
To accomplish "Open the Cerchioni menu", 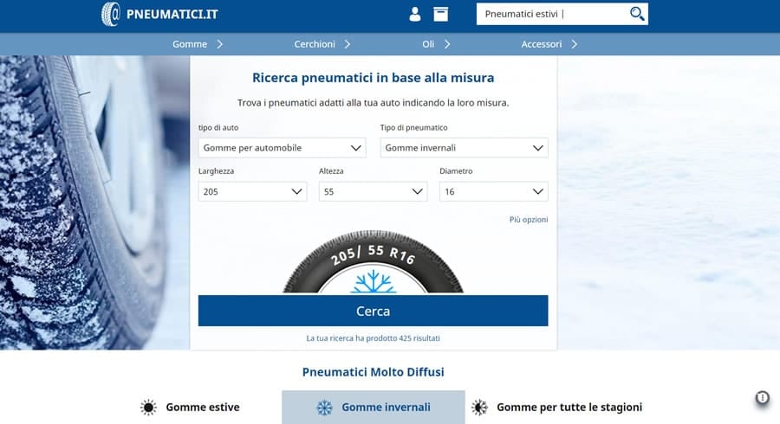I will click(x=322, y=44).
